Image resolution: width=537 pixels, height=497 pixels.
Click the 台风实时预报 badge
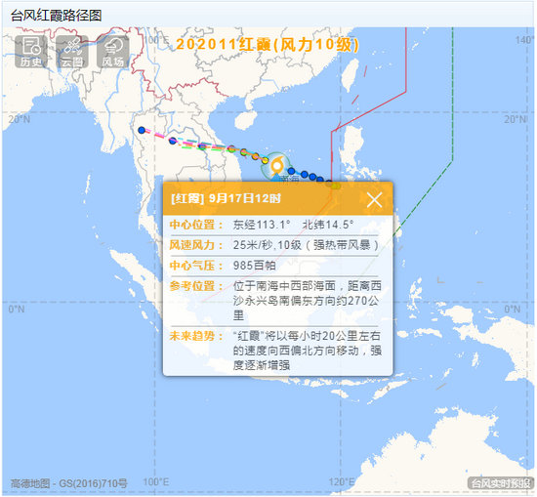[x=500, y=483]
